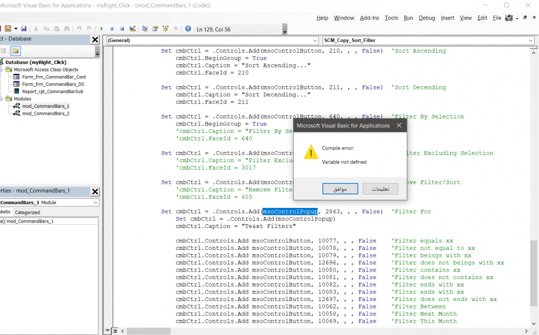Screen dimensions: 539x335
Task: Close the Properties pane
Action: [95, 192]
